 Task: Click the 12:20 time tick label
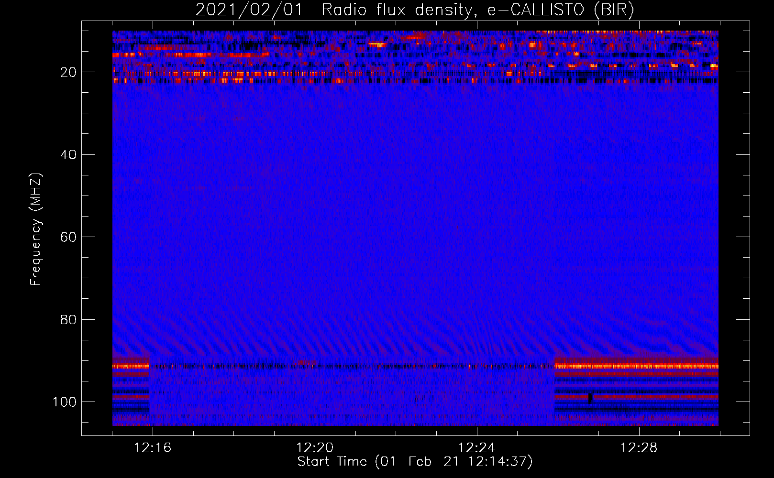coord(315,448)
